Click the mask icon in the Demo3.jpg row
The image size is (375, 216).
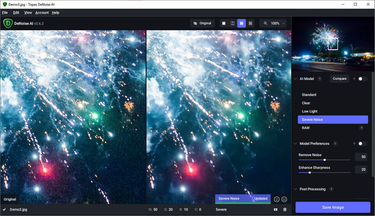point(275,210)
